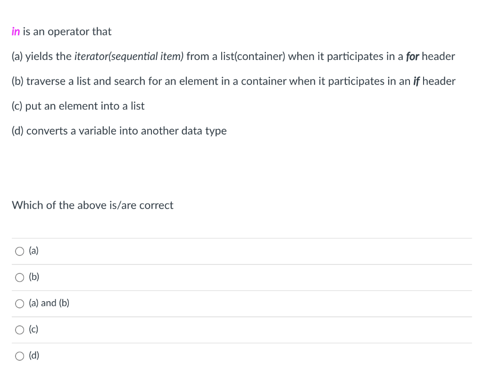Click the "(a)" answer option label
The width and height of the screenshot is (483, 382).
click(x=34, y=251)
